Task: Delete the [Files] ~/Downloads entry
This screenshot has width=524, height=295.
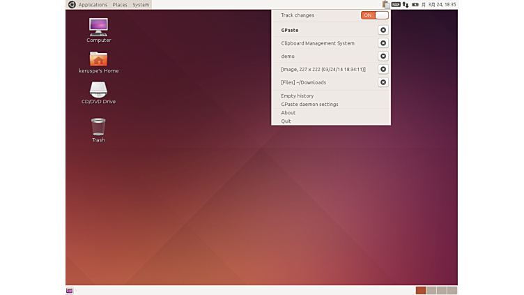Action: point(383,82)
